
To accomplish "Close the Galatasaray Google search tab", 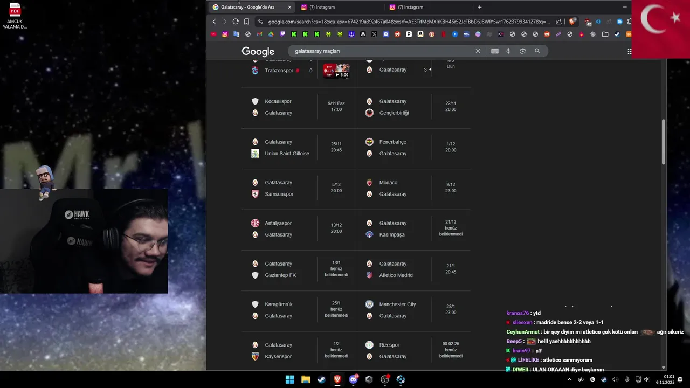I will tap(289, 7).
